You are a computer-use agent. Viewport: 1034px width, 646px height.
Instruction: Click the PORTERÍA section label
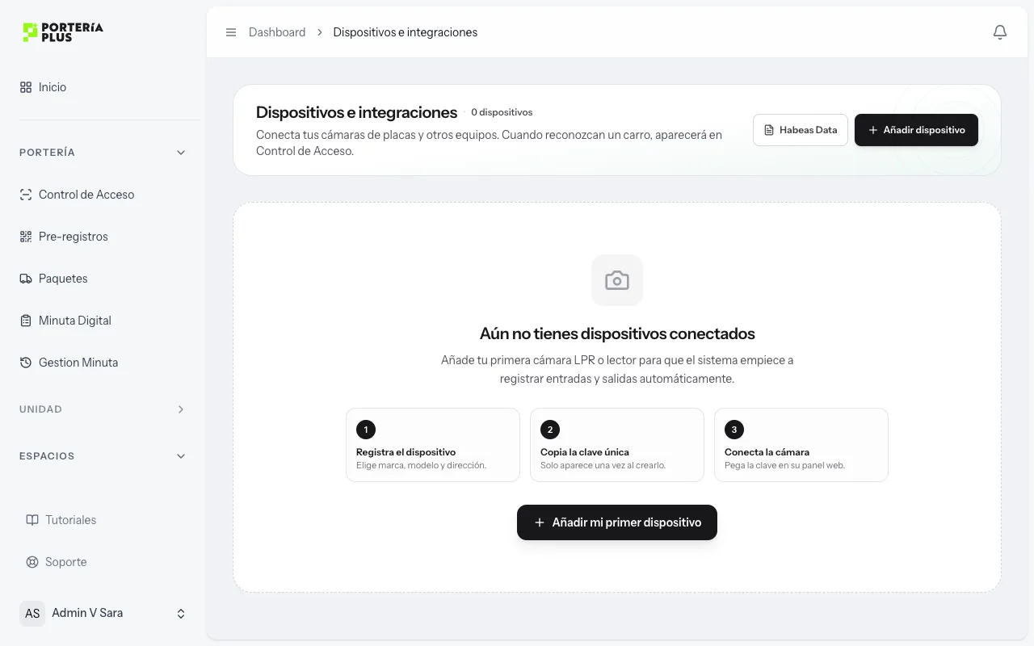coord(47,153)
